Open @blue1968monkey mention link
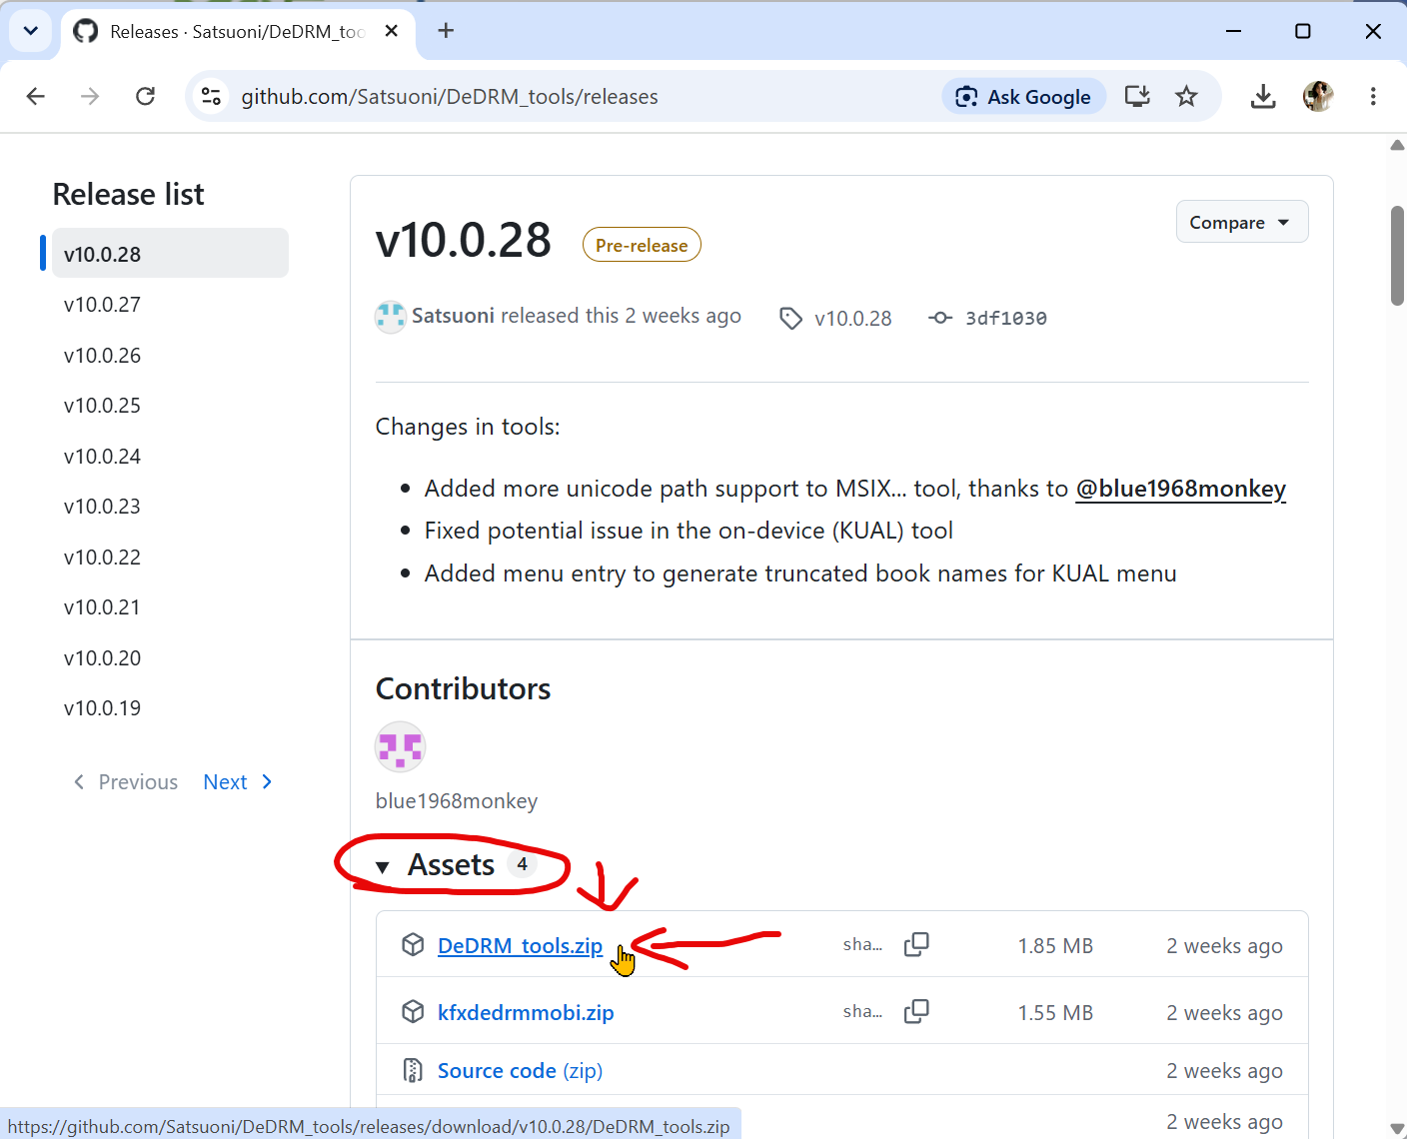Viewport: 1407px width, 1139px height. (x=1180, y=489)
